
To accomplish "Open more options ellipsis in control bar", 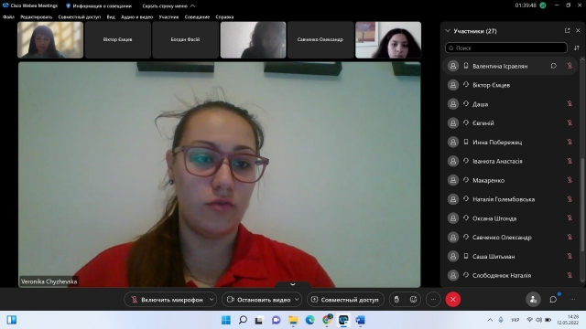I will click(433, 300).
